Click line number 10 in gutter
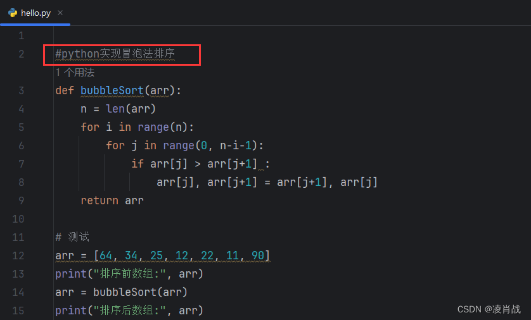This screenshot has height=320, width=531. click(18, 219)
